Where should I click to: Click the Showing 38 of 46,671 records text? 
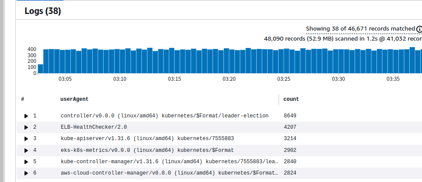coord(360,29)
